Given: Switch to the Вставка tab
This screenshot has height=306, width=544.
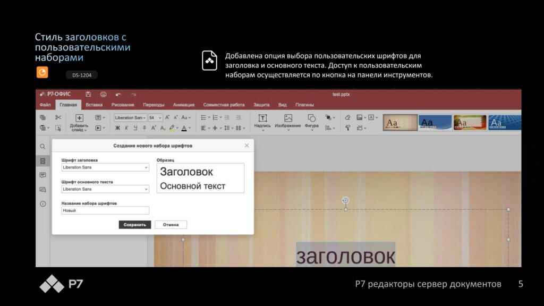Looking at the screenshot, I should pyautogui.click(x=94, y=105).
